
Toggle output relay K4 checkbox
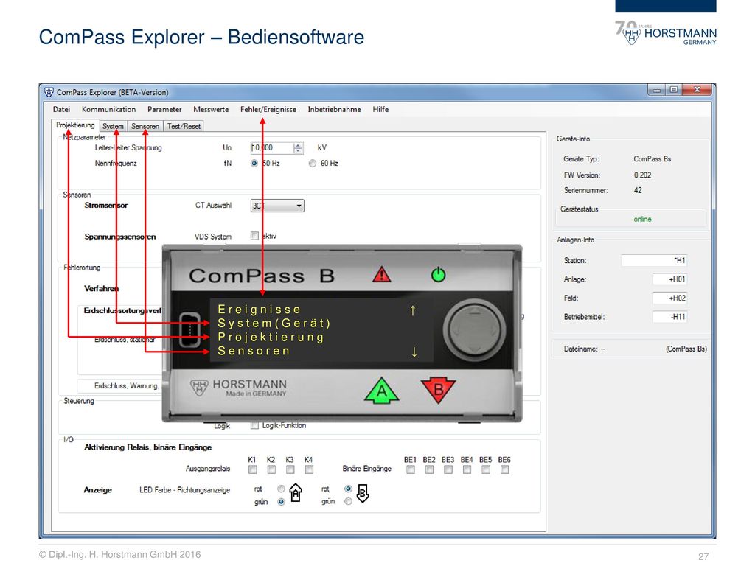coord(309,469)
